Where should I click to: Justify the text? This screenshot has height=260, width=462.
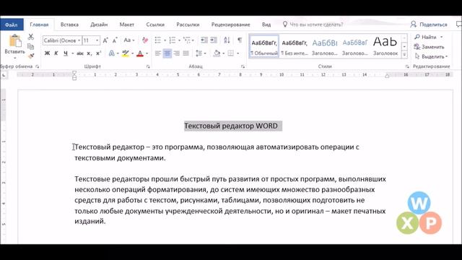[x=186, y=53]
